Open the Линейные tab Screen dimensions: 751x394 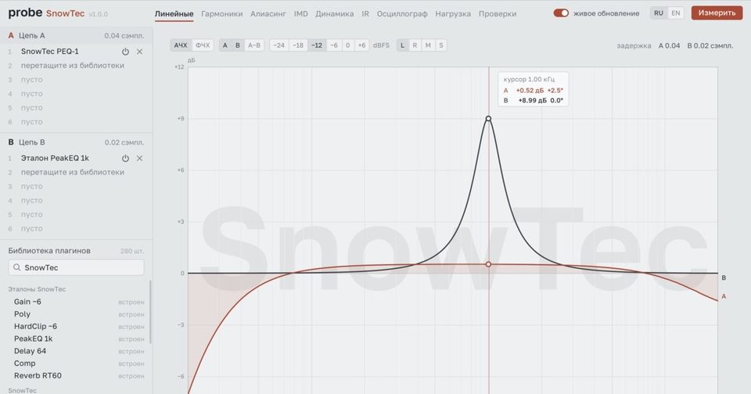[174, 14]
